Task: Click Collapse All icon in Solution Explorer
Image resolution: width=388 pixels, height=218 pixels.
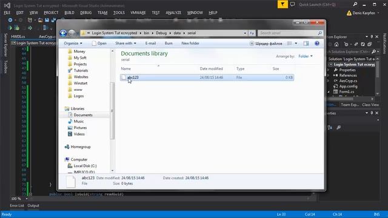Action: 369,44
